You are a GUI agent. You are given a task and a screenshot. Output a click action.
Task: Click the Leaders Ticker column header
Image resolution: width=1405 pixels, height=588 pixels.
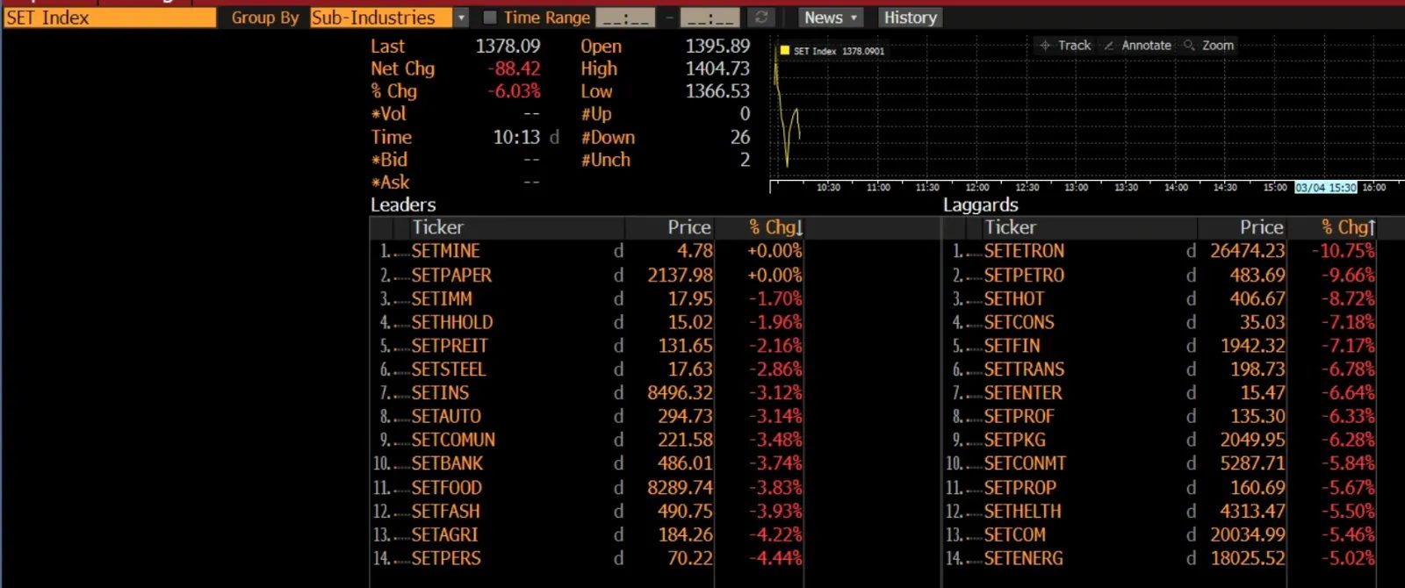tap(437, 227)
